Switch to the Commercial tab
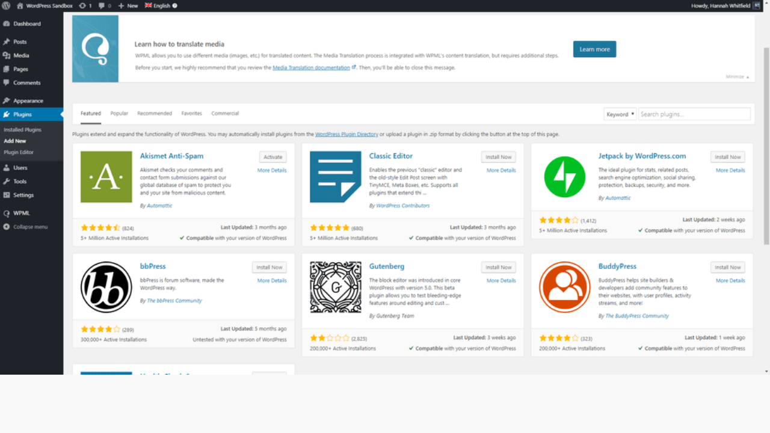The image size is (770, 433). (225, 113)
